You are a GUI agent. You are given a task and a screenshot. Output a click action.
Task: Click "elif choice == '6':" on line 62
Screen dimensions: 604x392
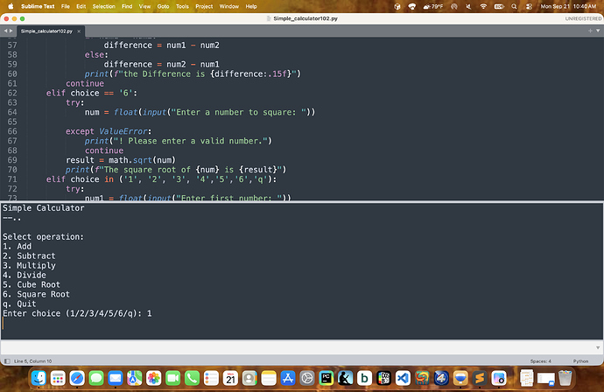[x=92, y=93]
